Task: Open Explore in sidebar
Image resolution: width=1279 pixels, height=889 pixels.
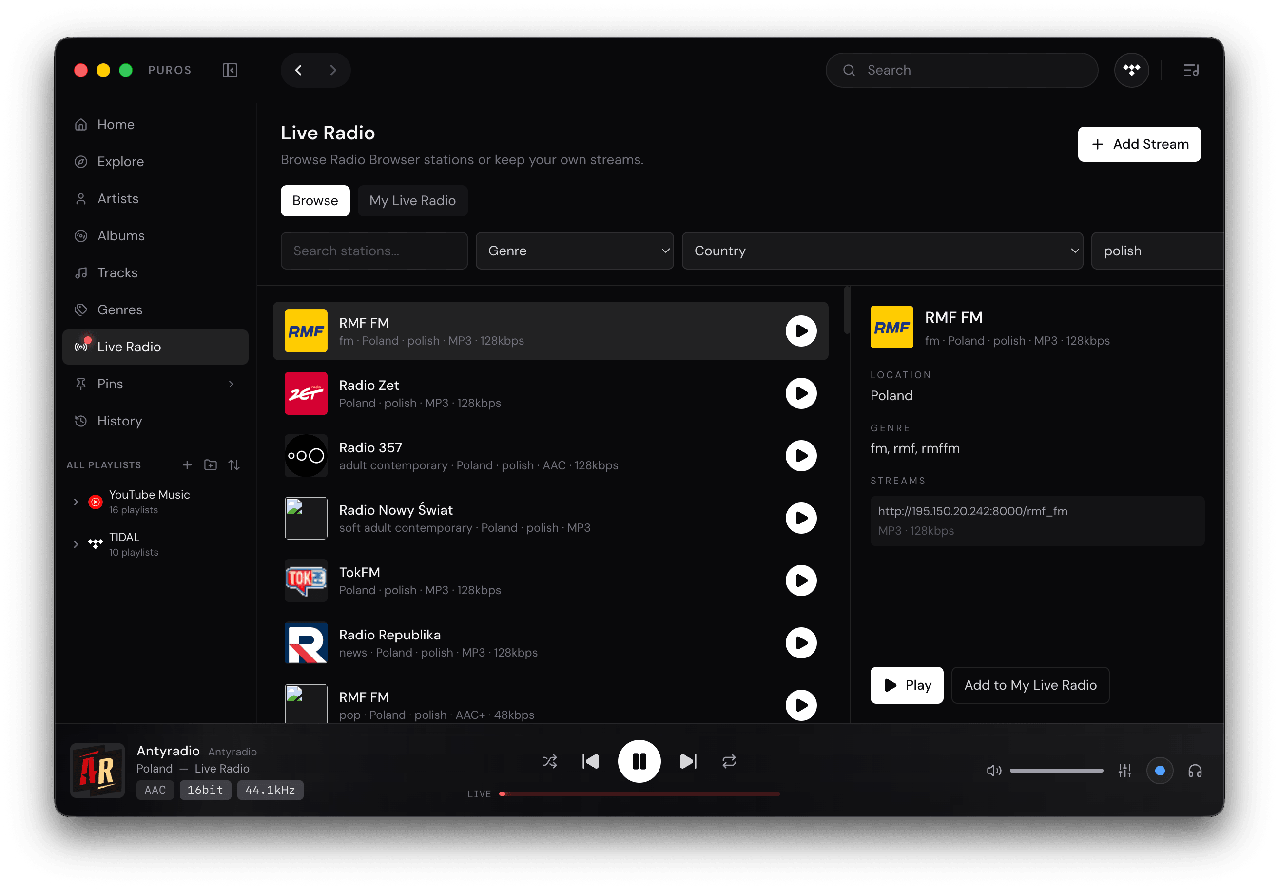Action: [155, 161]
